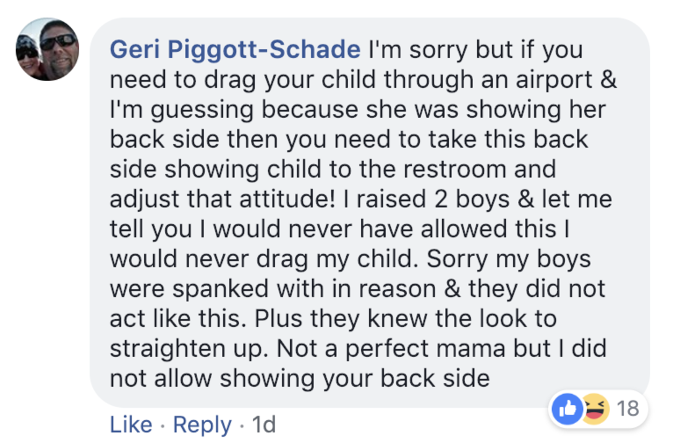Viewport: 680px width, 443px height.
Task: Click the phrase 'adjust that attitude!'
Action: tap(223, 200)
